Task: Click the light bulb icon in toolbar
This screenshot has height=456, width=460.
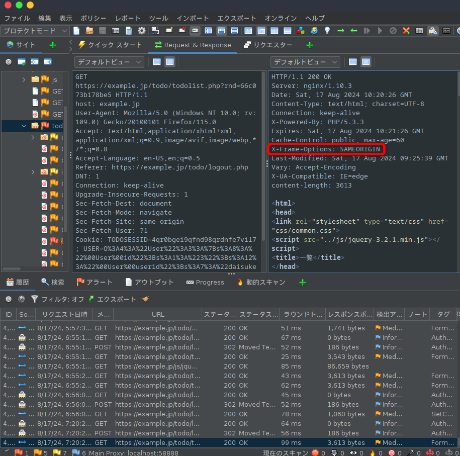Action: [327, 31]
